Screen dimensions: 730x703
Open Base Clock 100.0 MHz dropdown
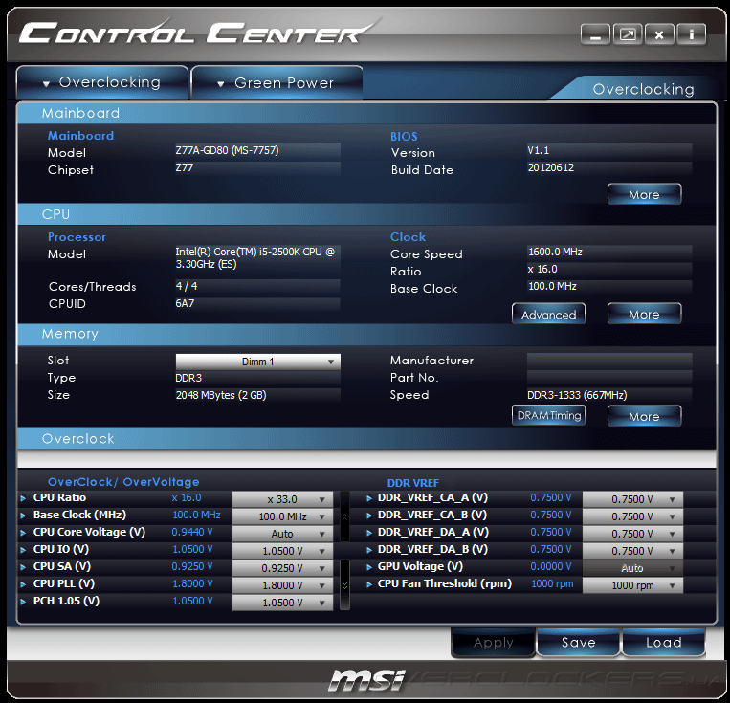(x=282, y=516)
